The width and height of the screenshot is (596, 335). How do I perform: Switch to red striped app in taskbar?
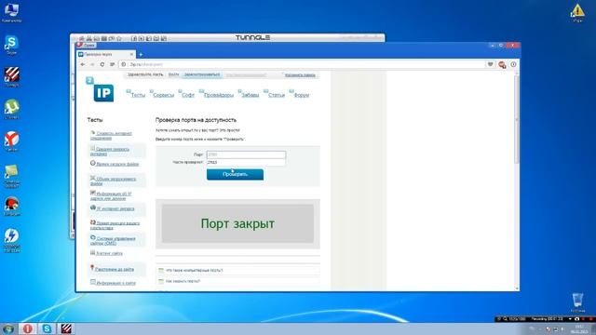66,328
